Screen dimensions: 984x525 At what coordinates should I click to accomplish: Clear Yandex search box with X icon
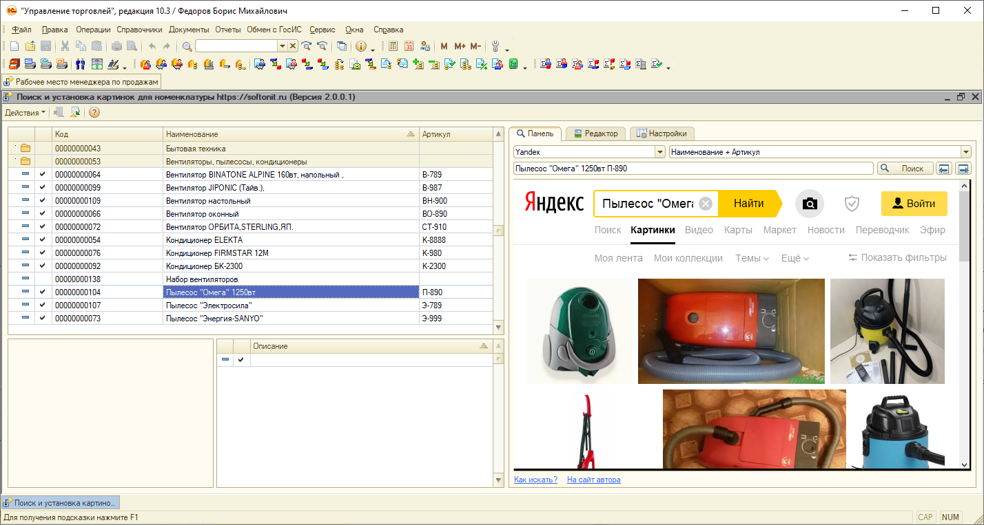click(x=705, y=204)
